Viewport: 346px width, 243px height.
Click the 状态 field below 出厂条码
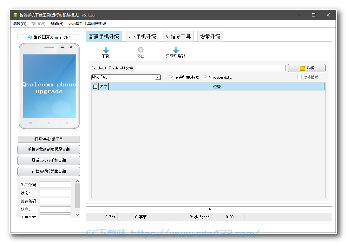(x=55, y=193)
